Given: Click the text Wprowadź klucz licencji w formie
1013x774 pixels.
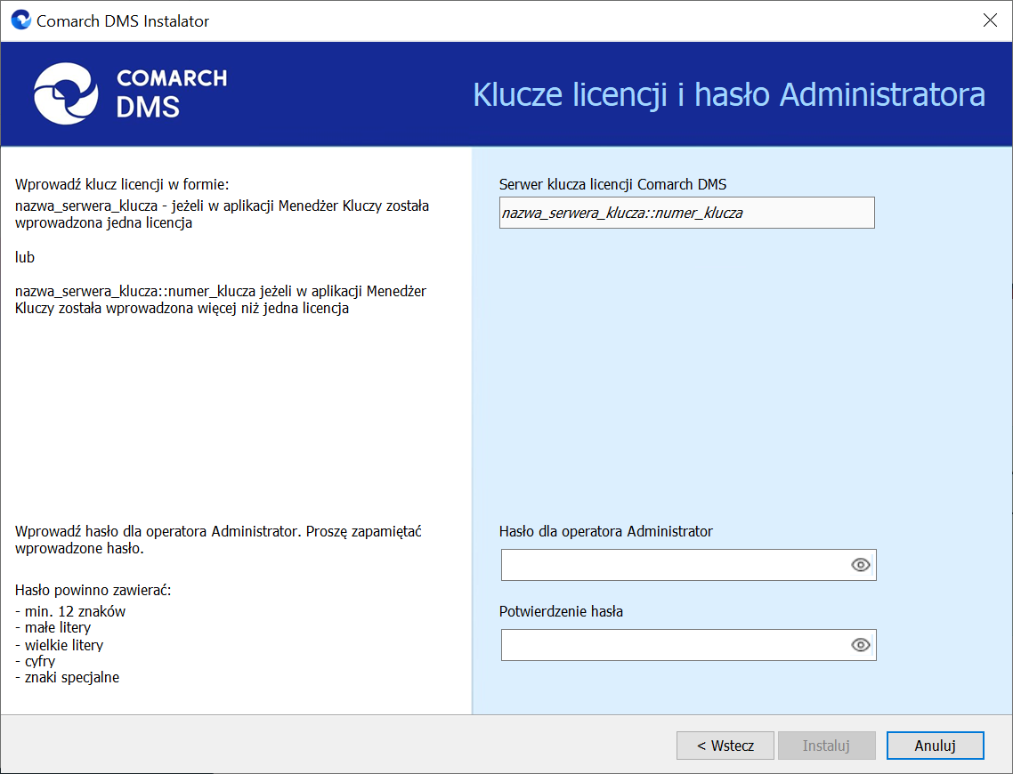Looking at the screenshot, I should [x=122, y=185].
